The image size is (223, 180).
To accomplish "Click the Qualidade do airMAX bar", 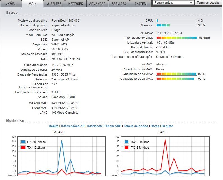I will 176,74.
